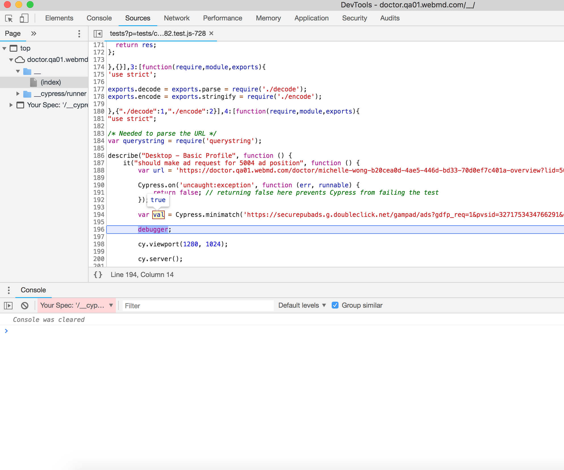Switch to the Network tab

pyautogui.click(x=176, y=18)
